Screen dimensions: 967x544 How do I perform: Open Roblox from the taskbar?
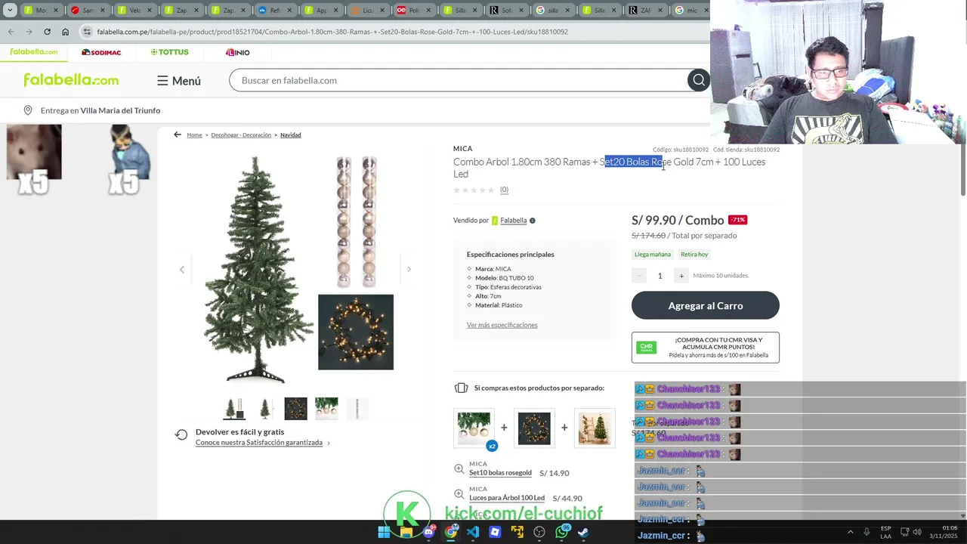[495, 532]
